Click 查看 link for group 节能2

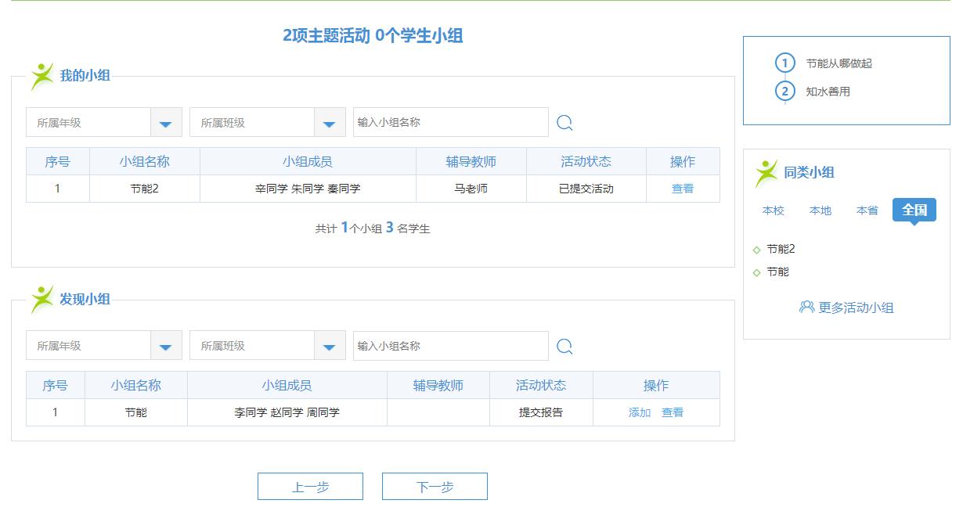(683, 189)
